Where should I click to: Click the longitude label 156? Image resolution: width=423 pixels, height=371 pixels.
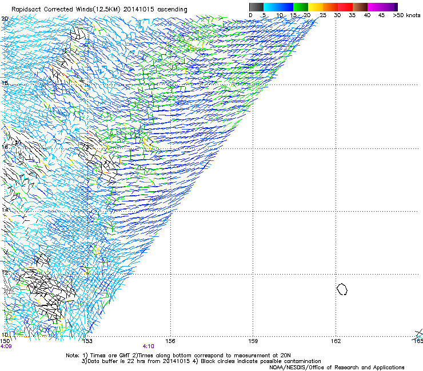[170, 341]
